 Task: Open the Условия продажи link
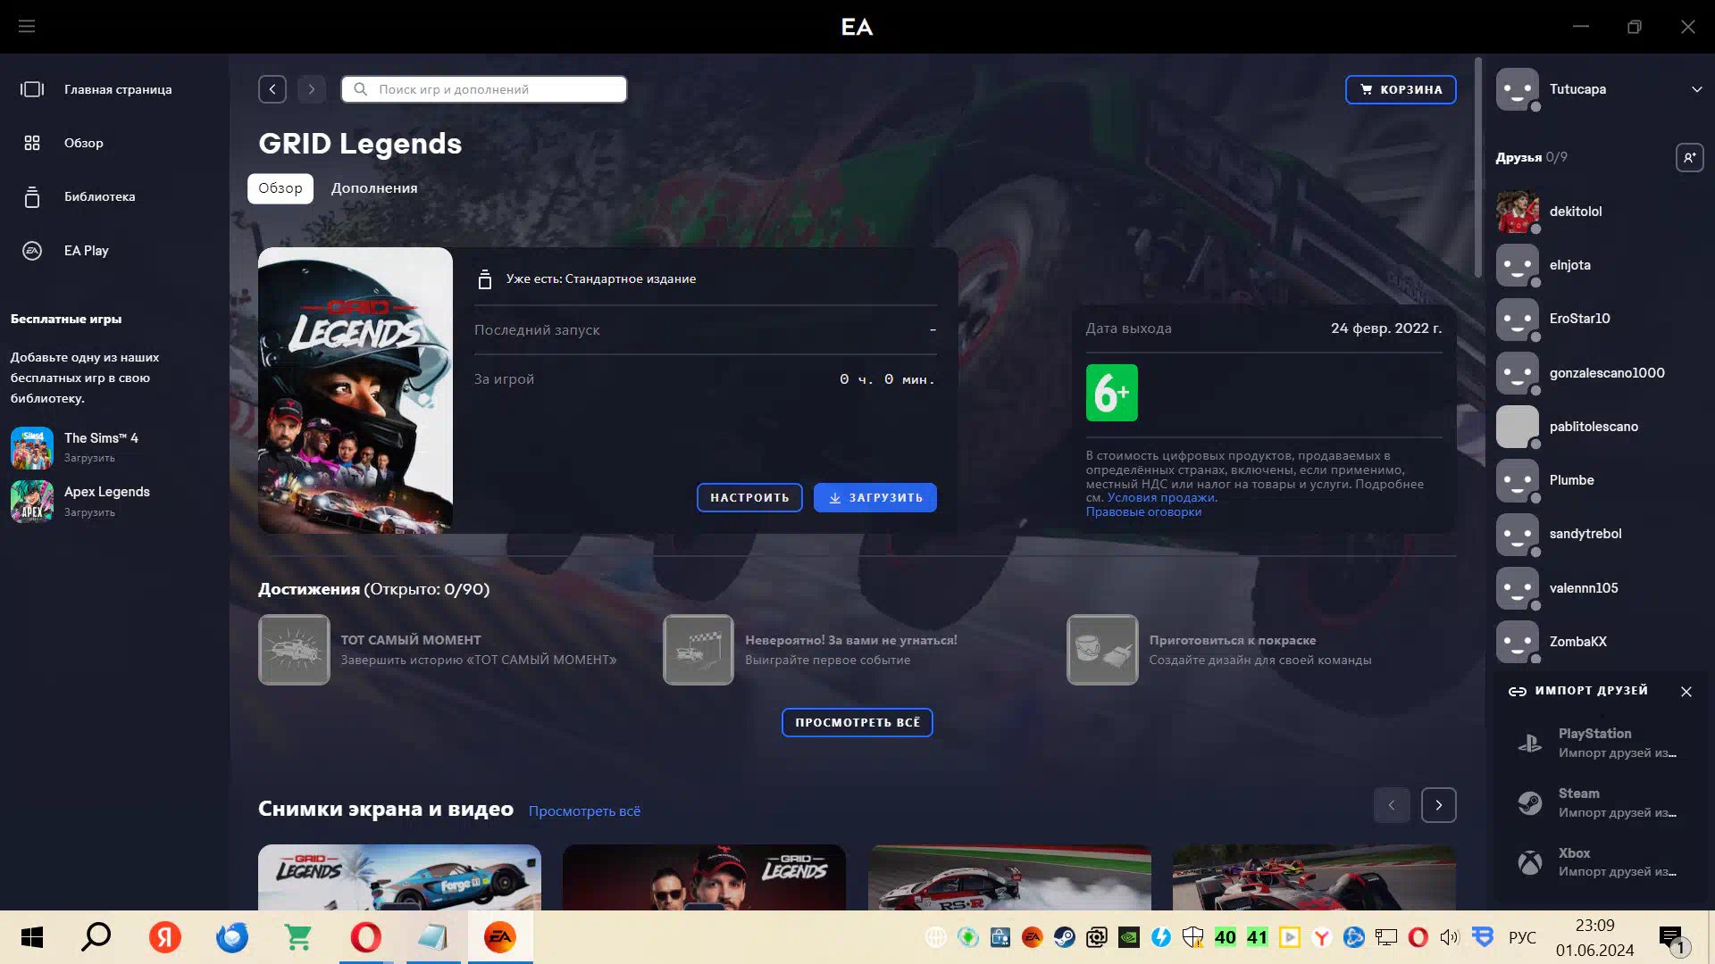[1161, 498]
